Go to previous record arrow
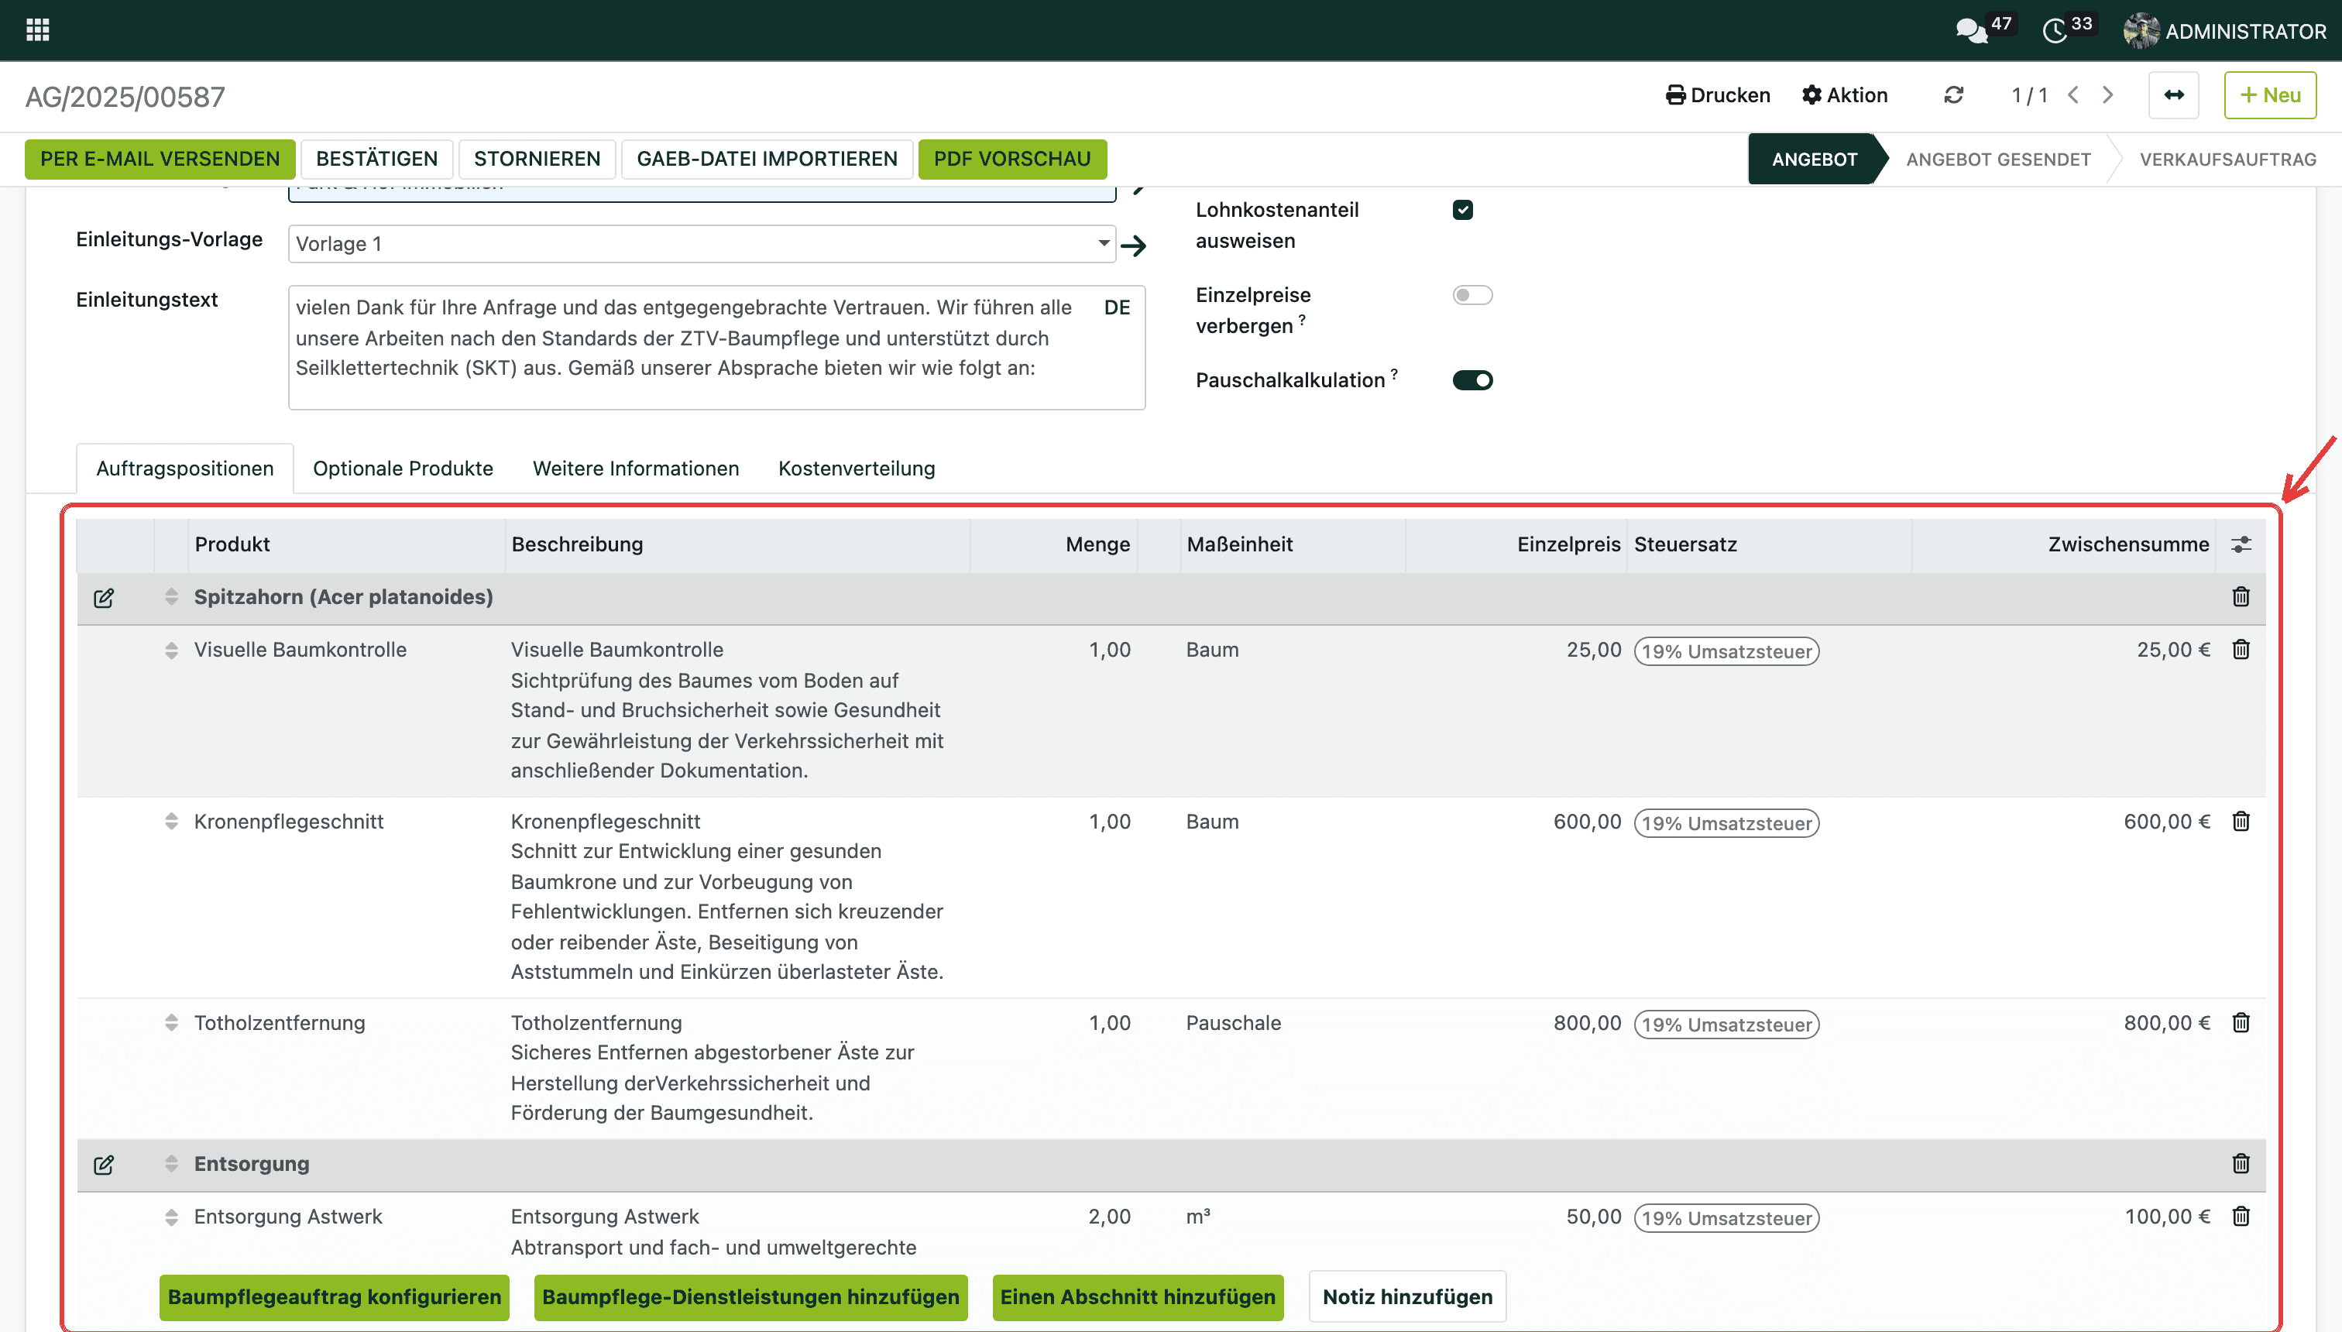Image resolution: width=2342 pixels, height=1332 pixels. pyautogui.click(x=2073, y=95)
